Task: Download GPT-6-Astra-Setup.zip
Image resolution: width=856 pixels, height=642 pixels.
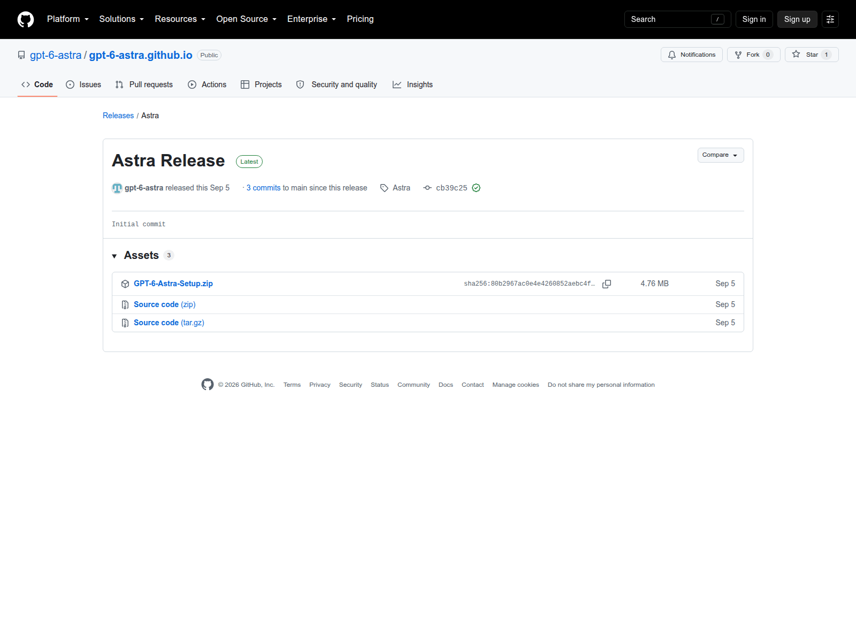Action: [x=173, y=284]
